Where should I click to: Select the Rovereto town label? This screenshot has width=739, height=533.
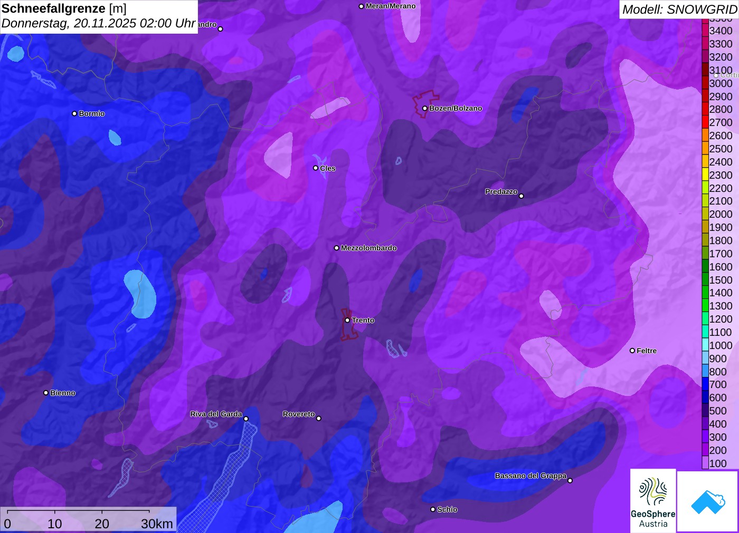(299, 414)
